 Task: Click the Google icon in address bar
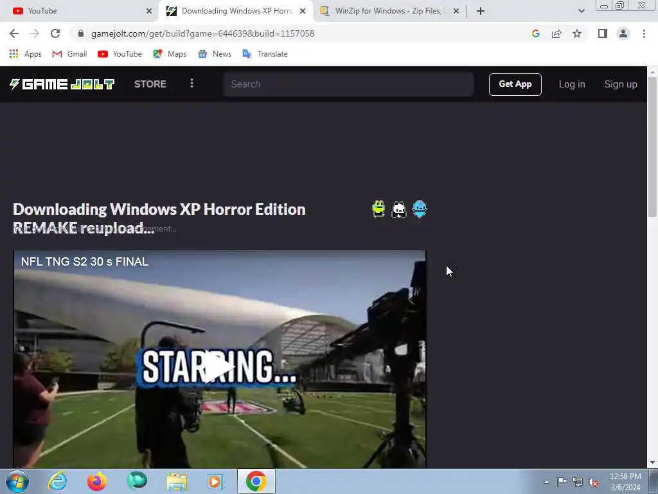(x=535, y=33)
